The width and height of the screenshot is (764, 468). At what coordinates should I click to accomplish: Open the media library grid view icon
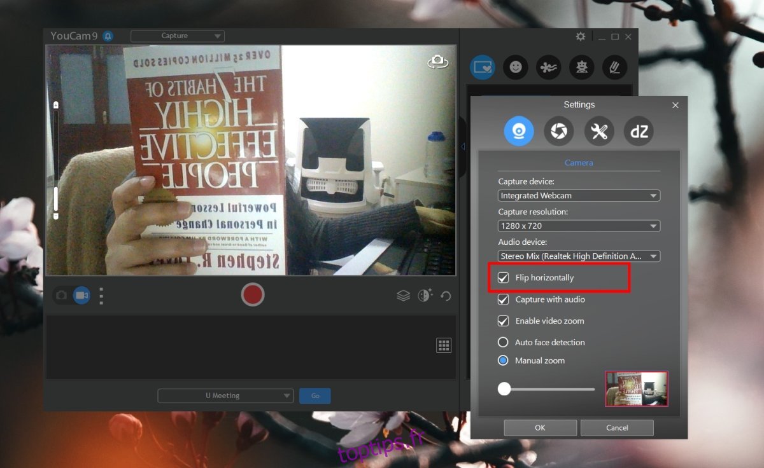[444, 345]
